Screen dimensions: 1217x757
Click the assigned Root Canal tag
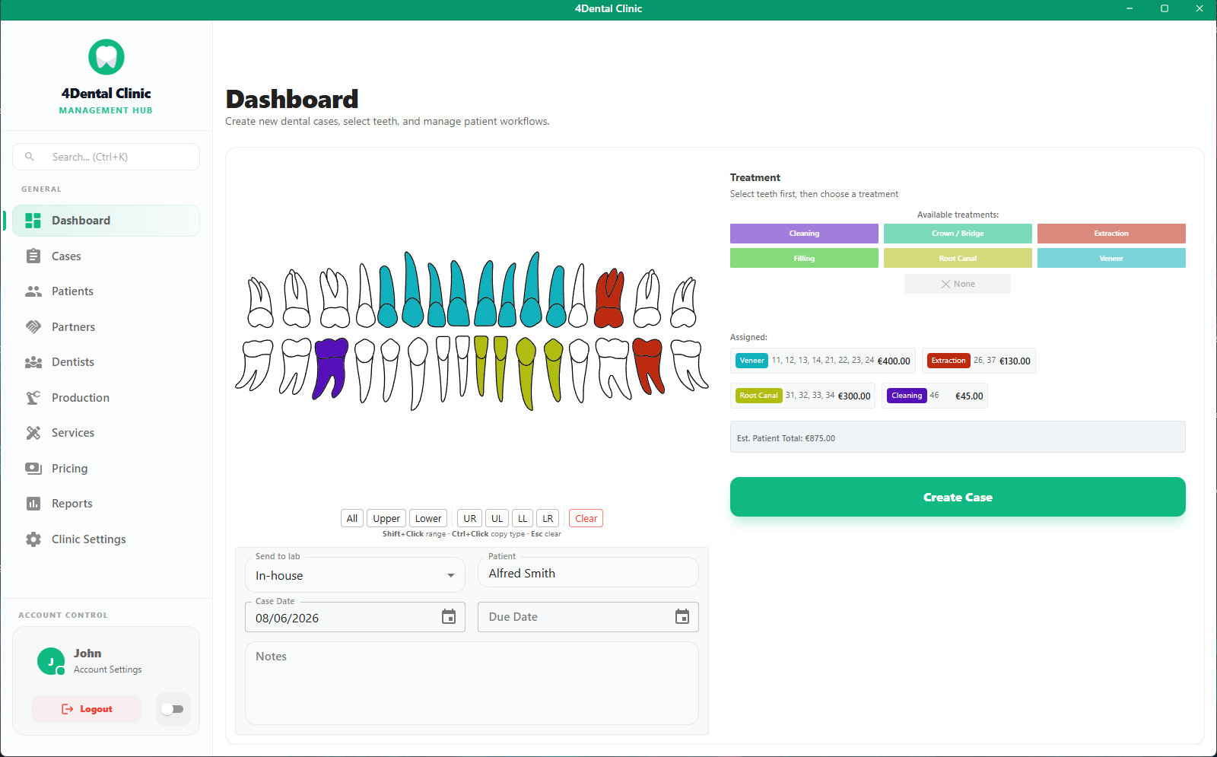pos(759,396)
